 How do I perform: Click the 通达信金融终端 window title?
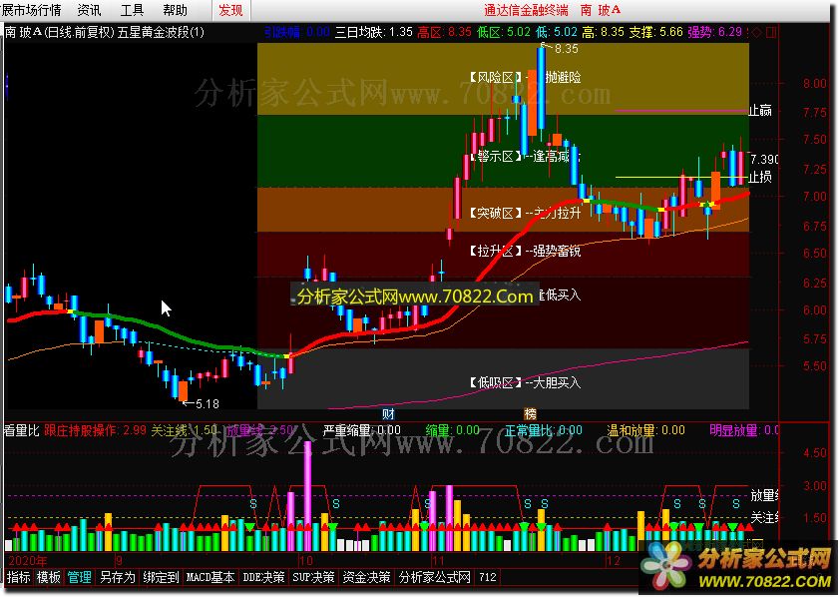[x=527, y=10]
